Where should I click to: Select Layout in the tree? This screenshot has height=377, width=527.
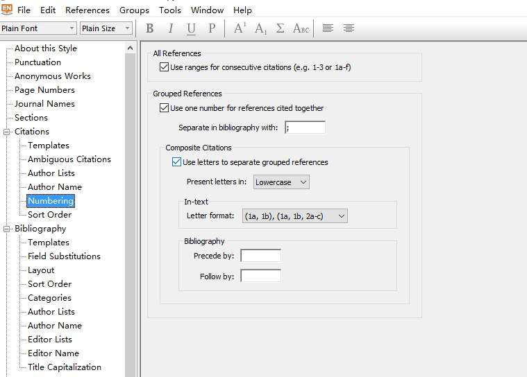(x=41, y=270)
